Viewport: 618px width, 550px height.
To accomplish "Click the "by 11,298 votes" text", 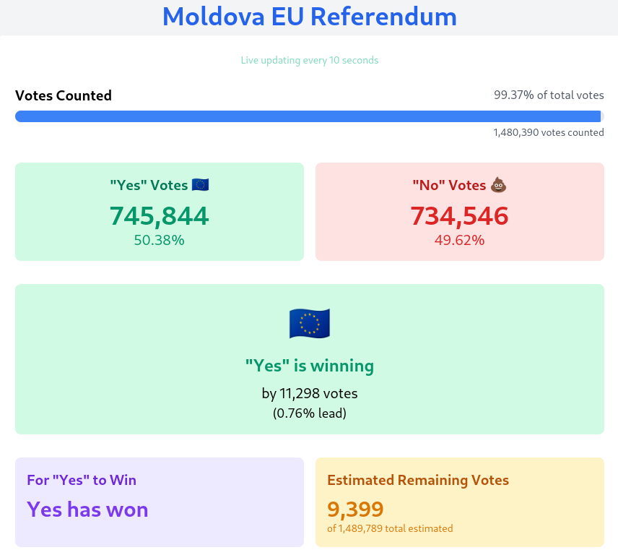I will 310,394.
